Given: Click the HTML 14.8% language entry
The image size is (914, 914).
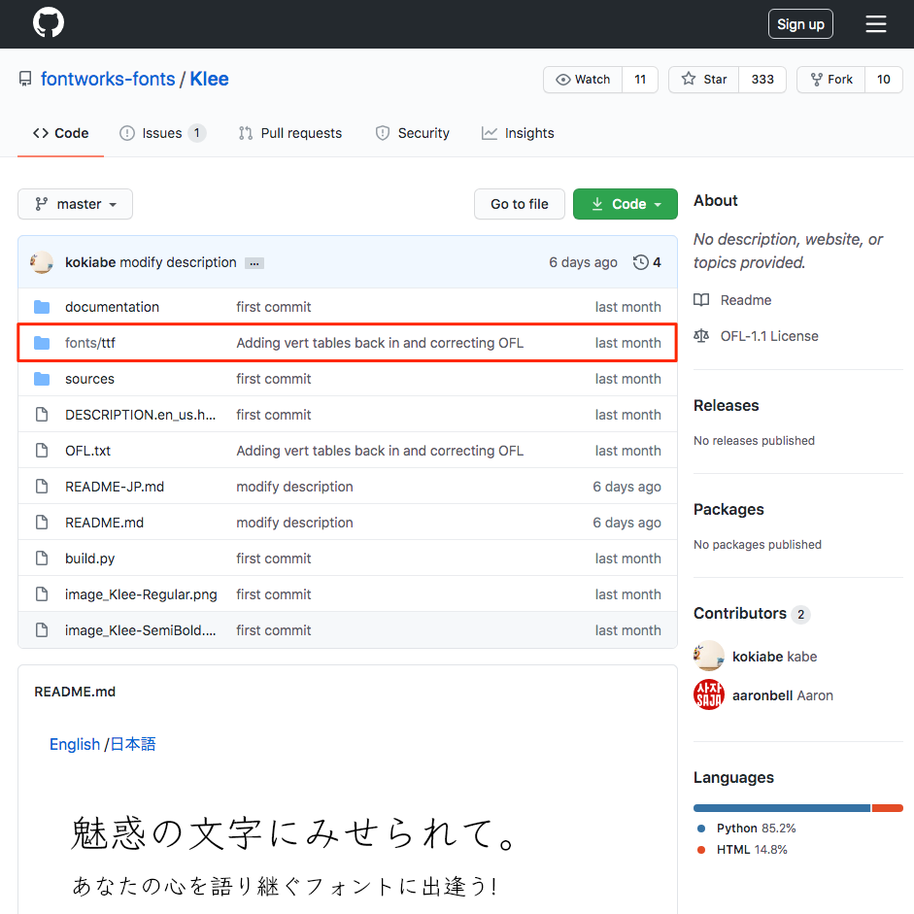Looking at the screenshot, I should (x=742, y=850).
